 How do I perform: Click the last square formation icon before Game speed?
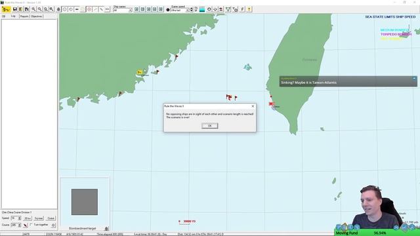[x=161, y=9]
